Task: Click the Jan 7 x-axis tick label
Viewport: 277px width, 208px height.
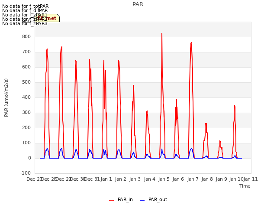Action: click(x=193, y=179)
